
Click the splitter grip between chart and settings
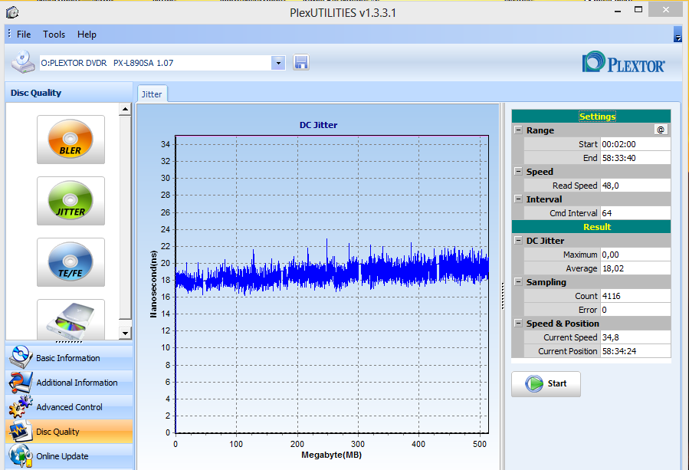click(503, 296)
